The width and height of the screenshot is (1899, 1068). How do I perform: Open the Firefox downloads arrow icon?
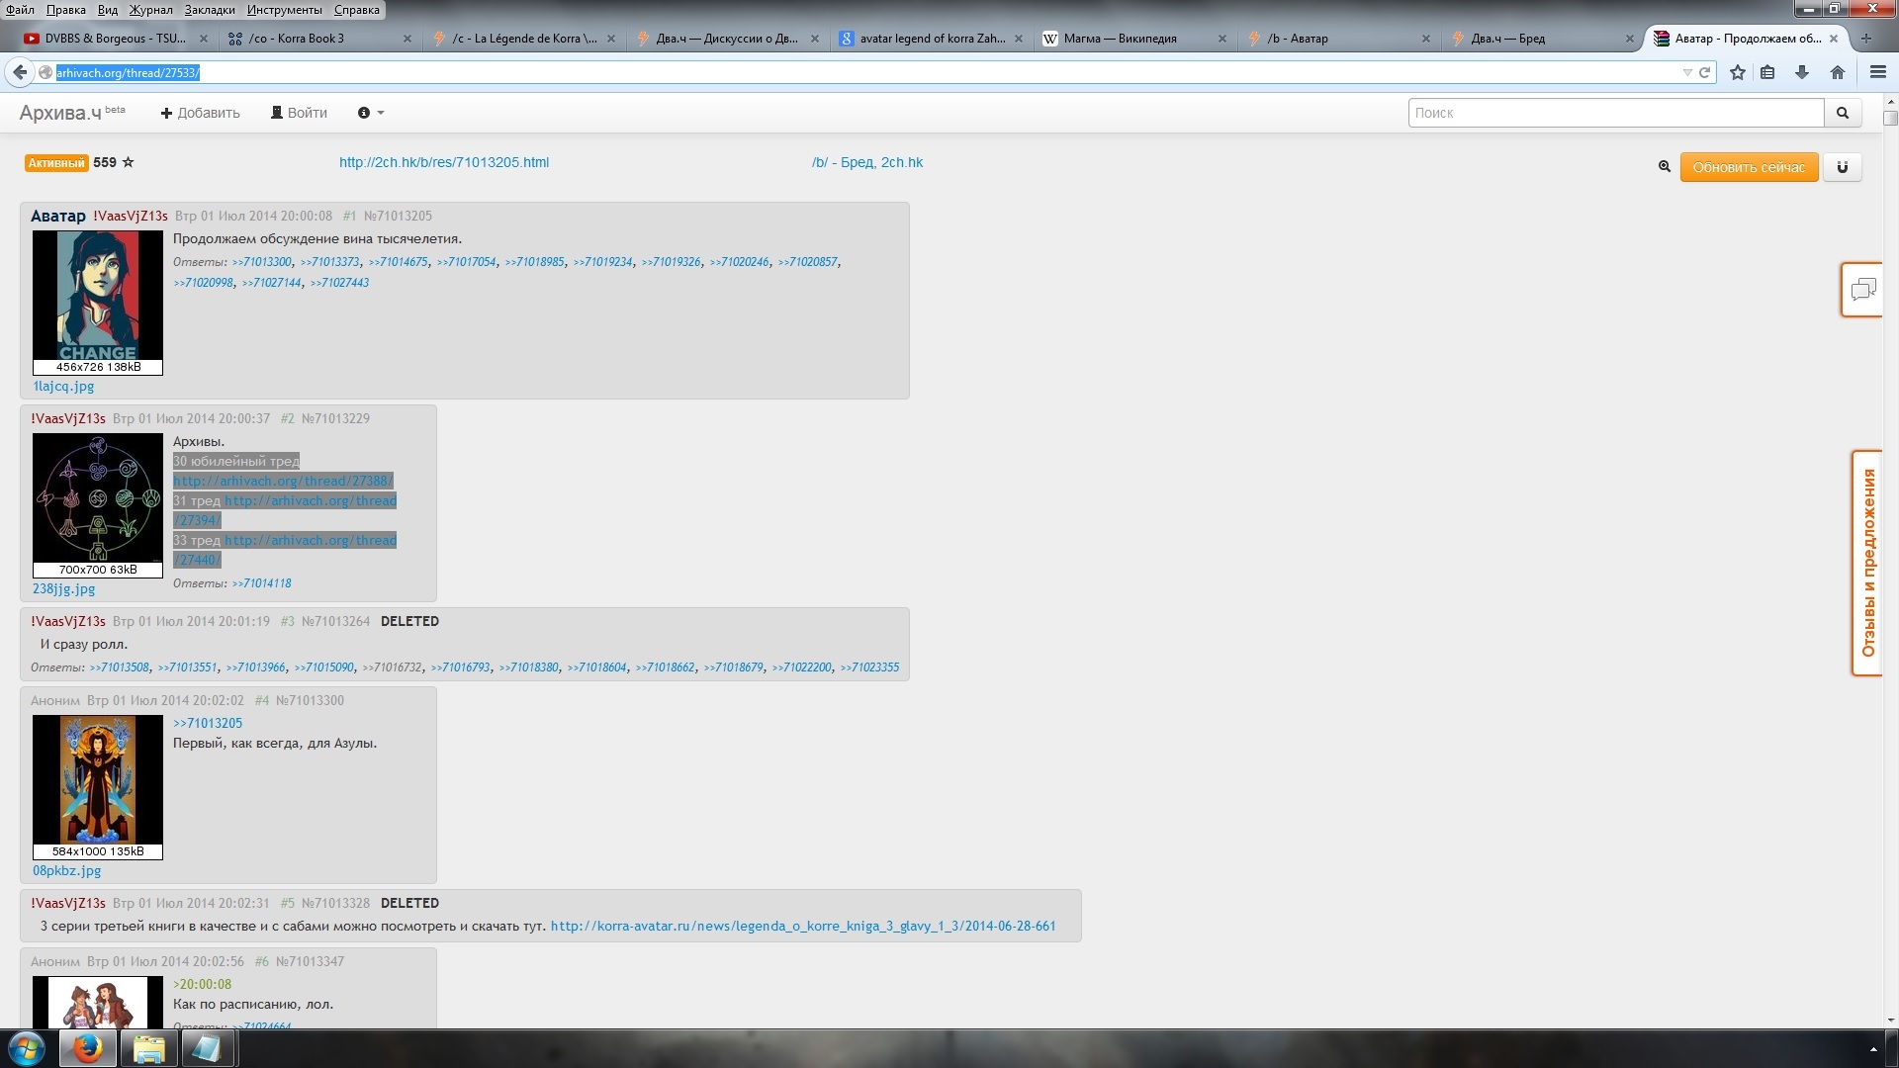pos(1801,72)
